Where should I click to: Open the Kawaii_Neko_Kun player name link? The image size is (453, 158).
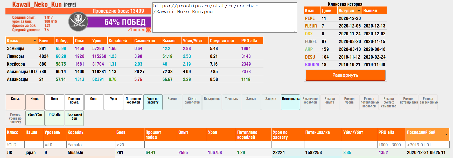[37, 4]
